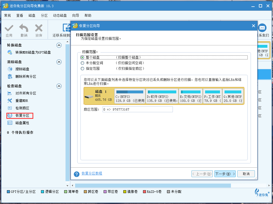The image size is (273, 204).
Task: Click the Disk Properties (磁盘属性) icon
Action: (10, 123)
